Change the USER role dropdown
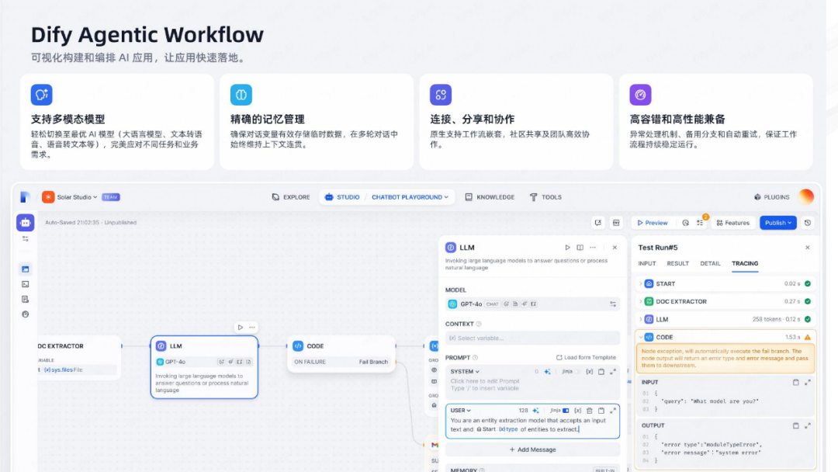Image resolution: width=838 pixels, height=472 pixels. tap(461, 411)
